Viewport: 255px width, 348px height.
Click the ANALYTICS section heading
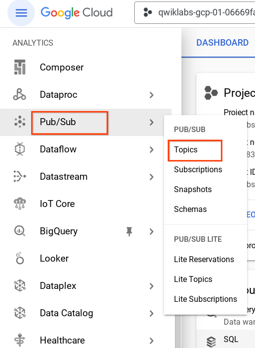[33, 43]
